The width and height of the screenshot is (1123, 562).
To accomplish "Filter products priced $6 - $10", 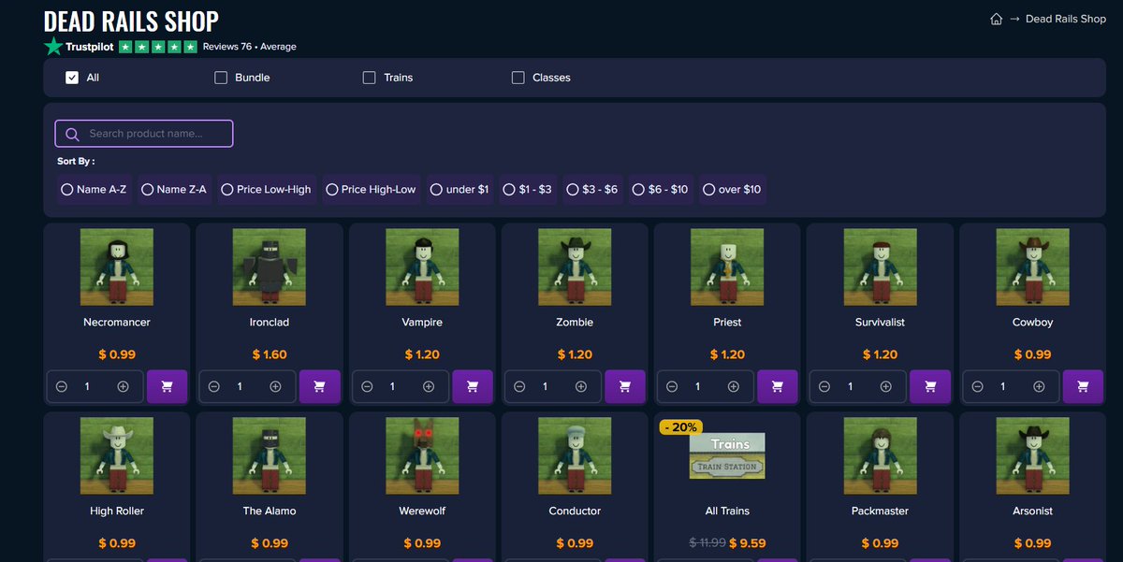I will pos(661,189).
